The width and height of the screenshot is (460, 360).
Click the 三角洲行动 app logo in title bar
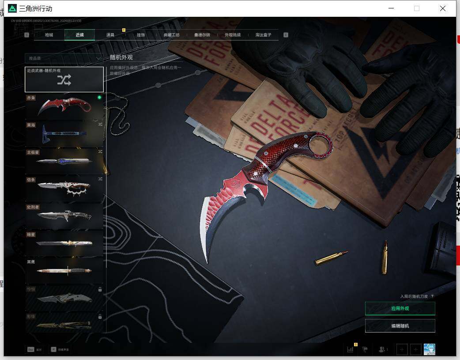tap(12, 8)
